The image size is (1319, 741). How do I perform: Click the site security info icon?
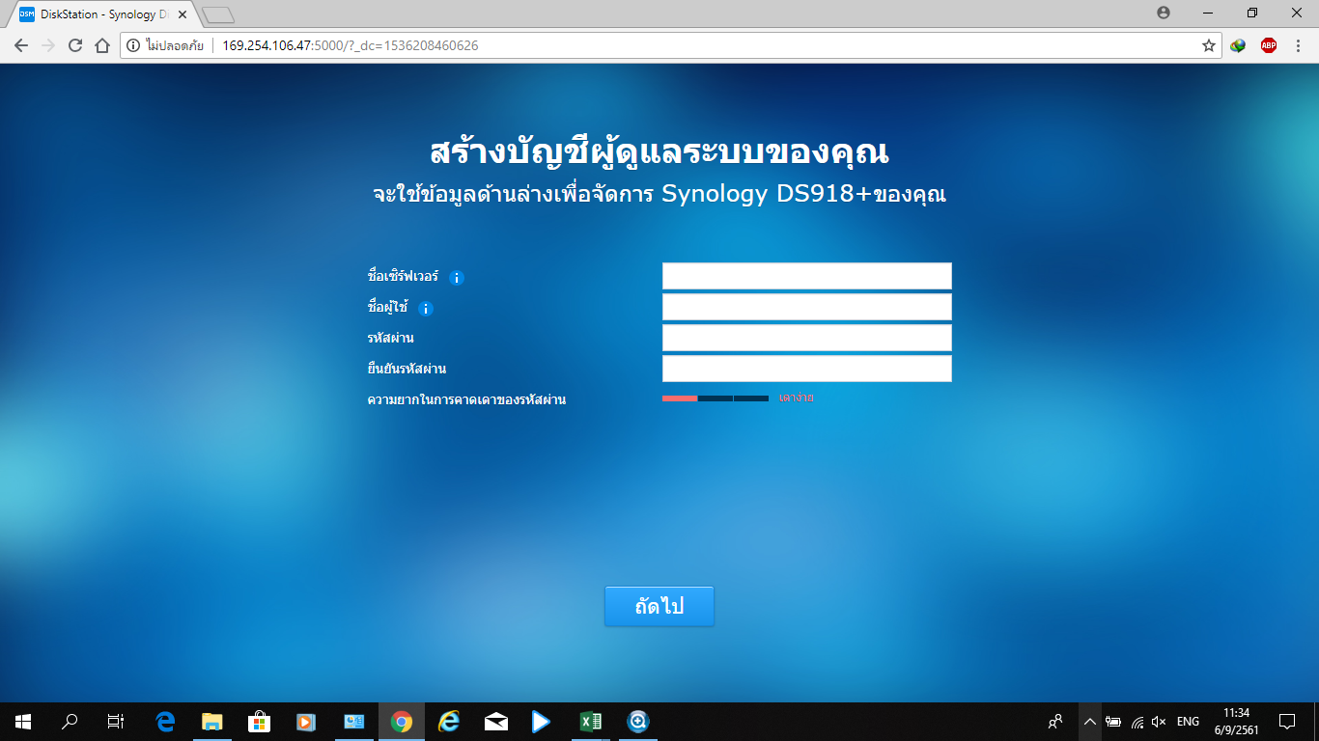point(133,45)
